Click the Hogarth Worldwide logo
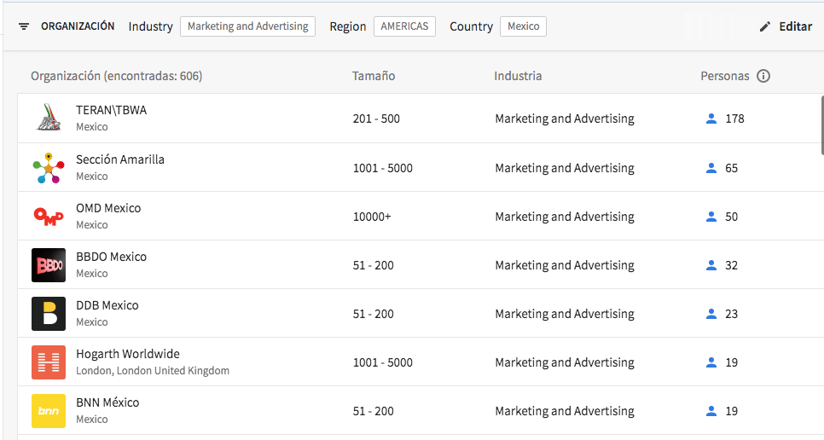The width and height of the screenshot is (824, 440). (x=49, y=362)
